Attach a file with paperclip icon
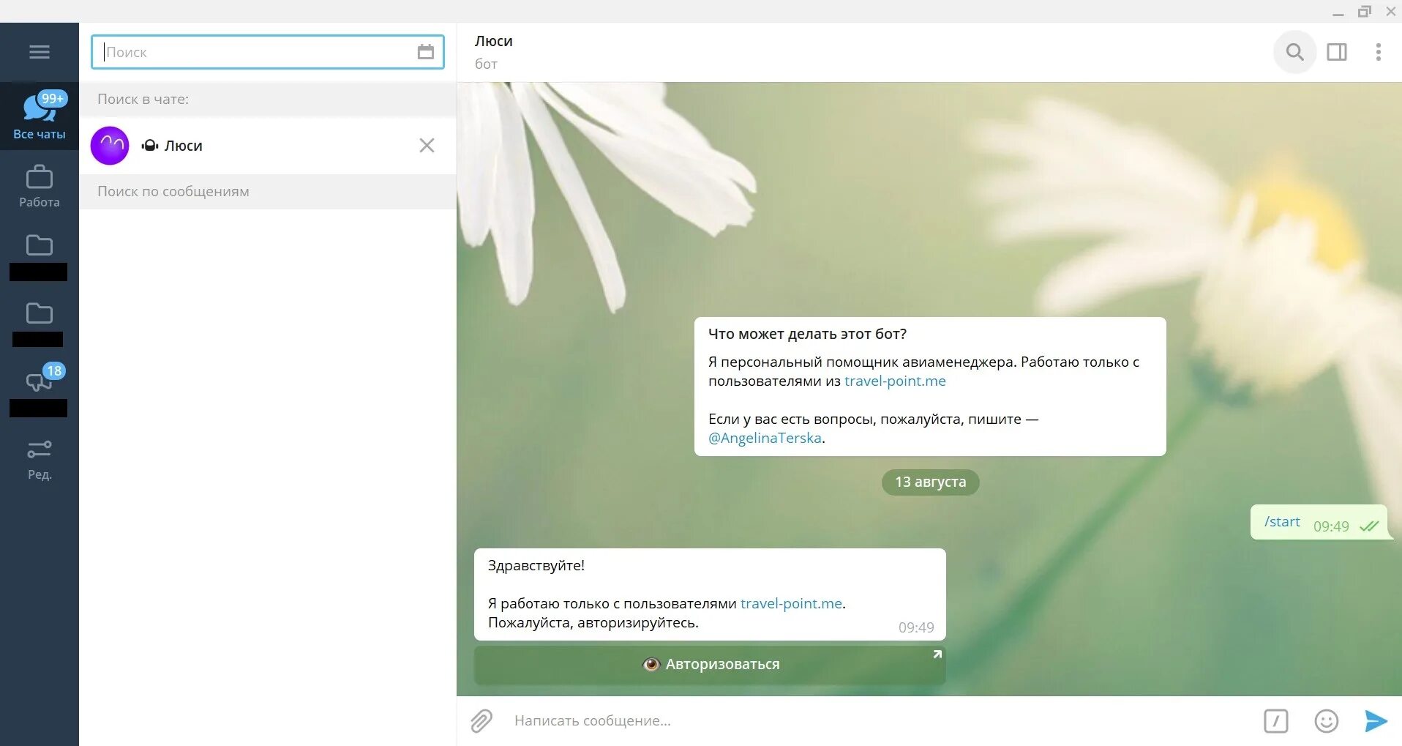This screenshot has width=1402, height=746. (x=481, y=720)
